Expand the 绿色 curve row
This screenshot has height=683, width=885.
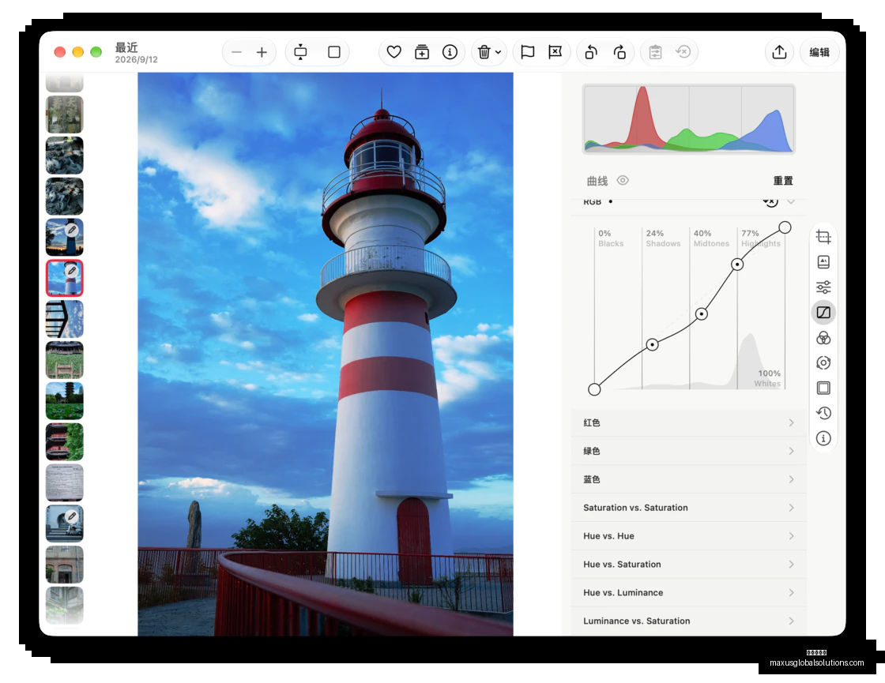(688, 451)
